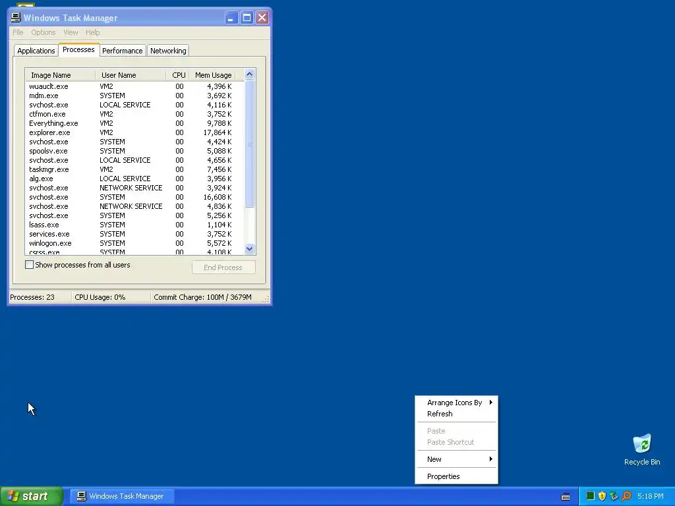
Task: Select svchost.exe row using 5,256 K
Action: pyautogui.click(x=134, y=215)
